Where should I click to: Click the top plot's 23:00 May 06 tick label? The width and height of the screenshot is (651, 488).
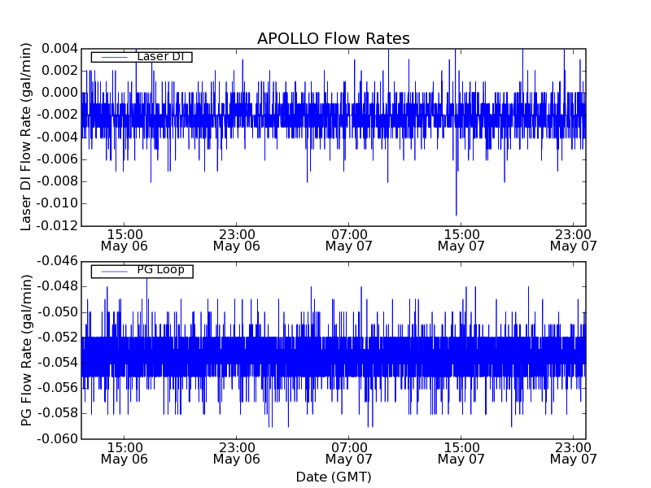click(x=236, y=239)
